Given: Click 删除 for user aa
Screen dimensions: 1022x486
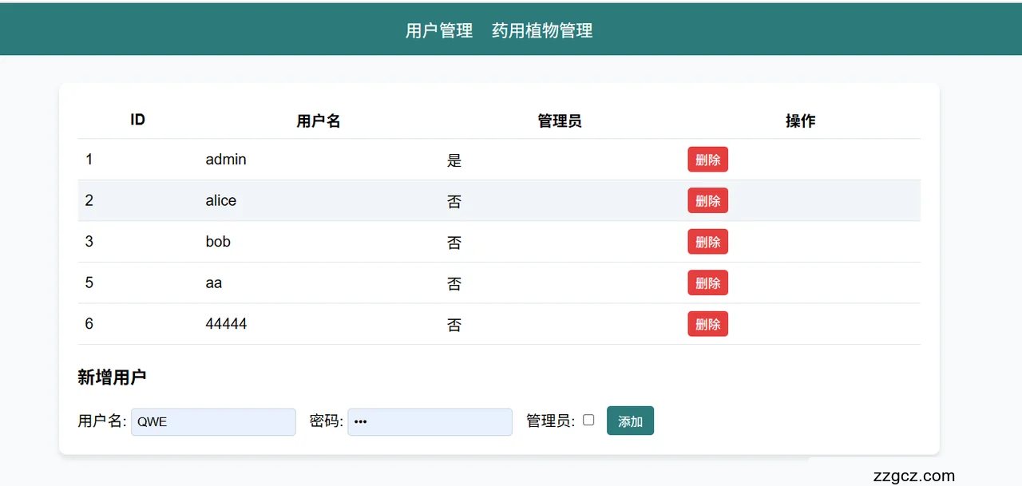Looking at the screenshot, I should (707, 283).
